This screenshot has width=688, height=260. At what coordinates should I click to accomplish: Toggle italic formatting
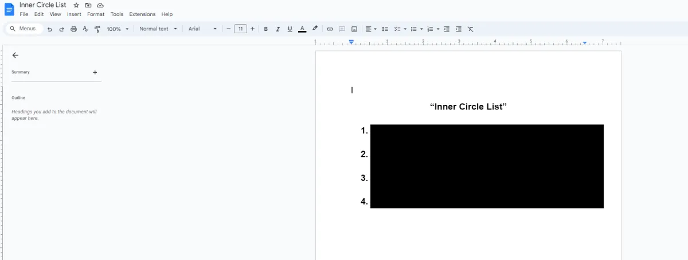[x=277, y=29]
